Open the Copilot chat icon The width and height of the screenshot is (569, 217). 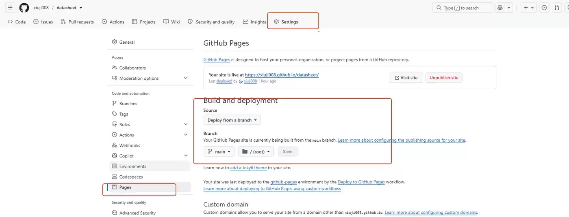point(500,8)
